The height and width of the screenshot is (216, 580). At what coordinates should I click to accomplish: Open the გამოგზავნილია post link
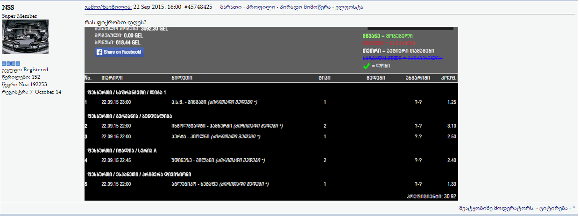(x=108, y=7)
